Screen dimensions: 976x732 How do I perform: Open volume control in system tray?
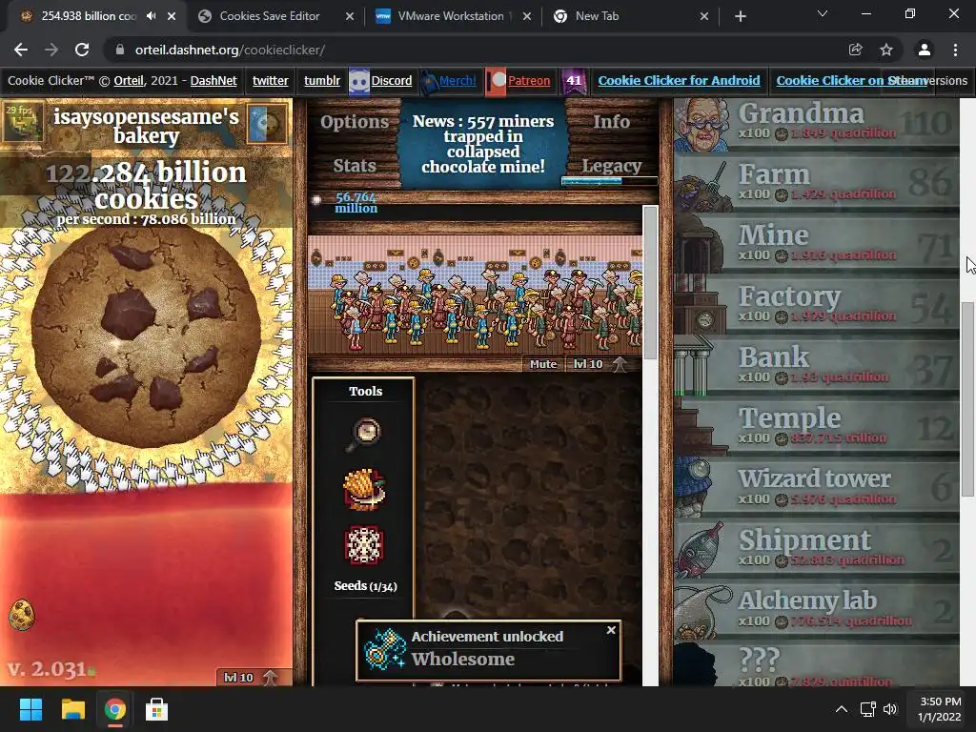tap(890, 709)
